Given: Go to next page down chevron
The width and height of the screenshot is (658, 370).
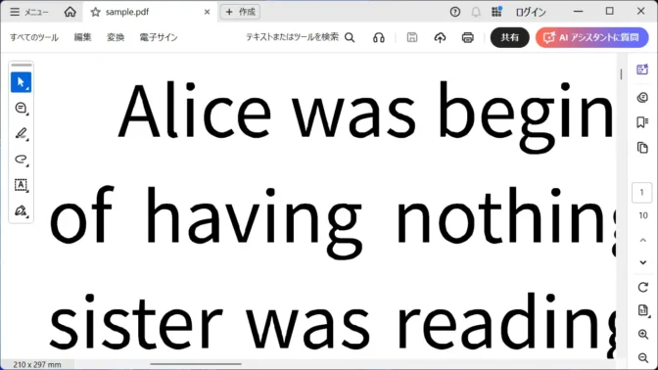Looking at the screenshot, I should coord(642,262).
